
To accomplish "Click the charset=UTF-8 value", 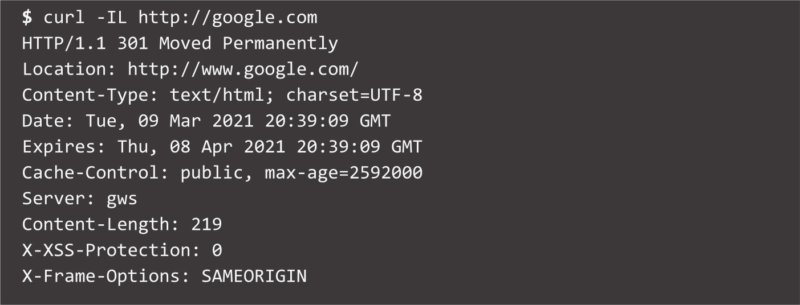I will [354, 95].
